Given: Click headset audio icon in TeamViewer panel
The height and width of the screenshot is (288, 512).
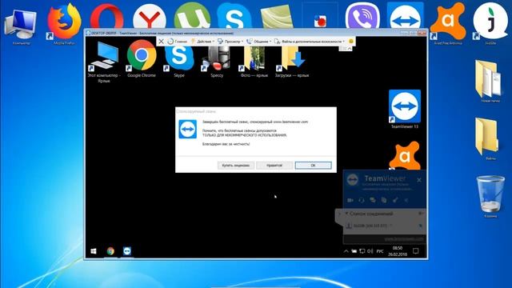Looking at the screenshot, I should [362, 200].
